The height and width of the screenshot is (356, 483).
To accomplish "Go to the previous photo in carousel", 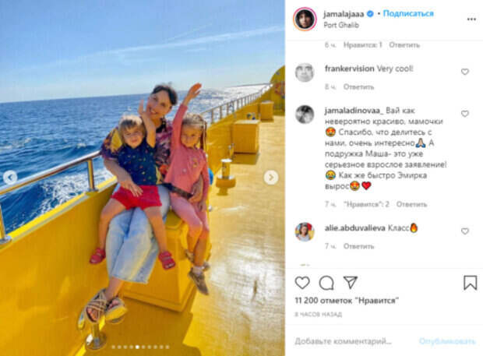I will pos(10,178).
